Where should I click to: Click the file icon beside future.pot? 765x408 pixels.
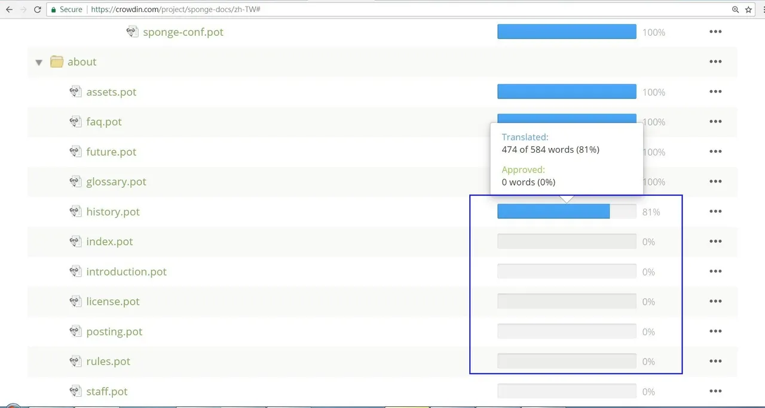coord(75,151)
